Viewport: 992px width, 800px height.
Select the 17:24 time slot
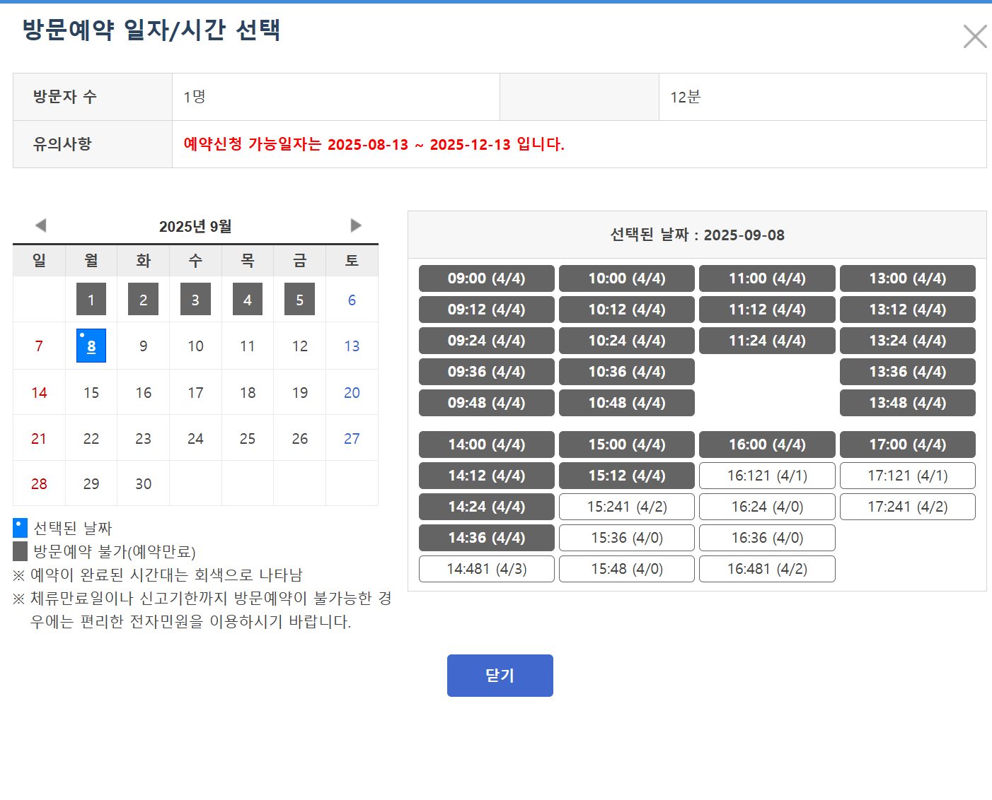pos(907,507)
